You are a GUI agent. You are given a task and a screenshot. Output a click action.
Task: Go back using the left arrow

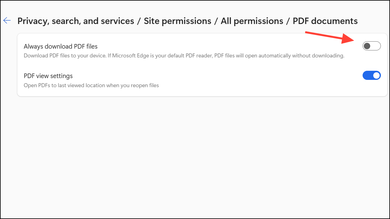[x=7, y=21]
